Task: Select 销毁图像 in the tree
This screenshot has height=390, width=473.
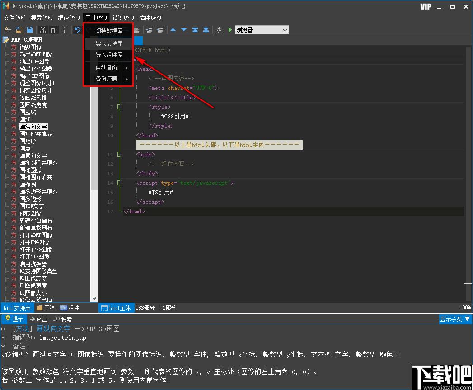Action: 30,47
